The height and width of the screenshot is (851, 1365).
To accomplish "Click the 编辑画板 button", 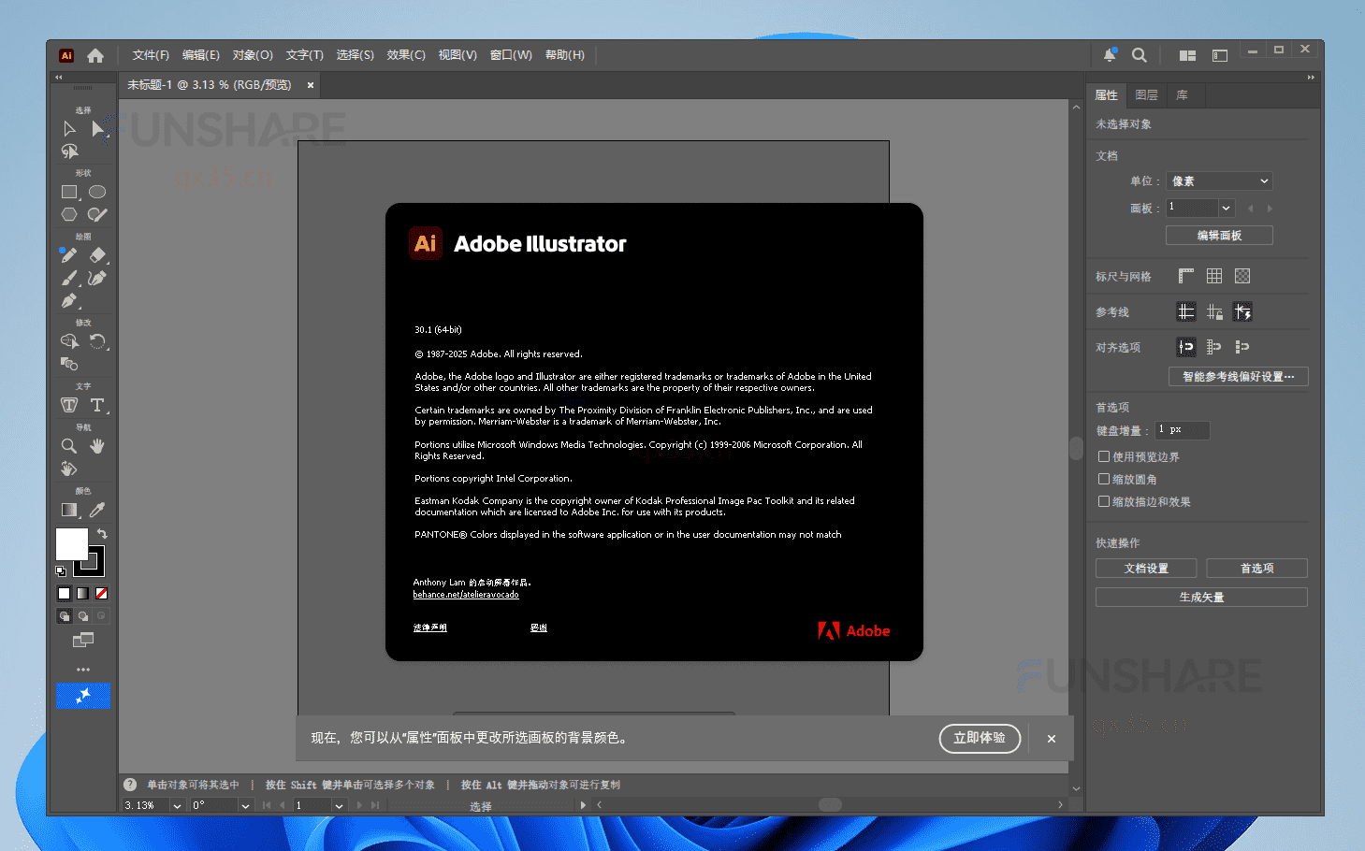I will 1219,236.
